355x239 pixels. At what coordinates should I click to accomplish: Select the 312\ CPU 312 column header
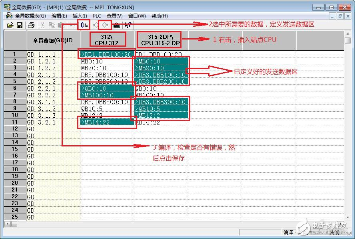point(107,40)
